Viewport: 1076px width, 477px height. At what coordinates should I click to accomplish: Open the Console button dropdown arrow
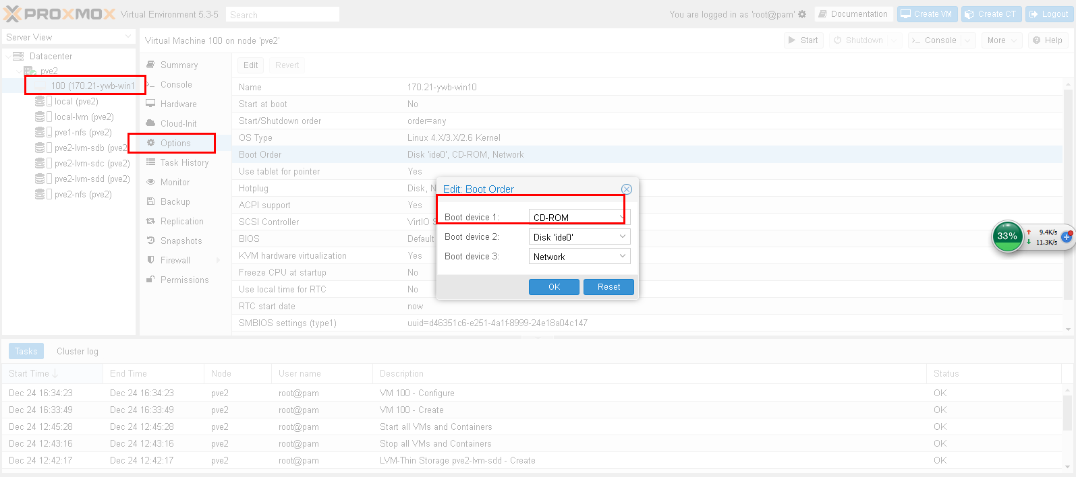(x=968, y=40)
